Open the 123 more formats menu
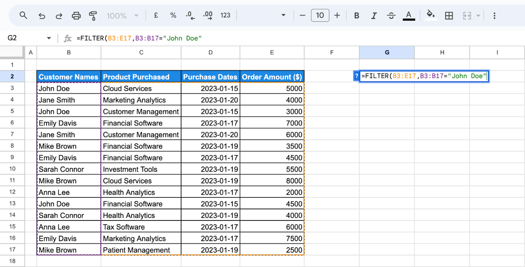This screenshot has width=525, height=267. pyautogui.click(x=225, y=15)
